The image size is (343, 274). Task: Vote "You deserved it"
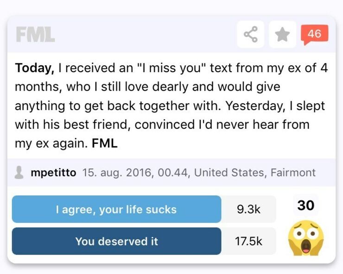(116, 241)
